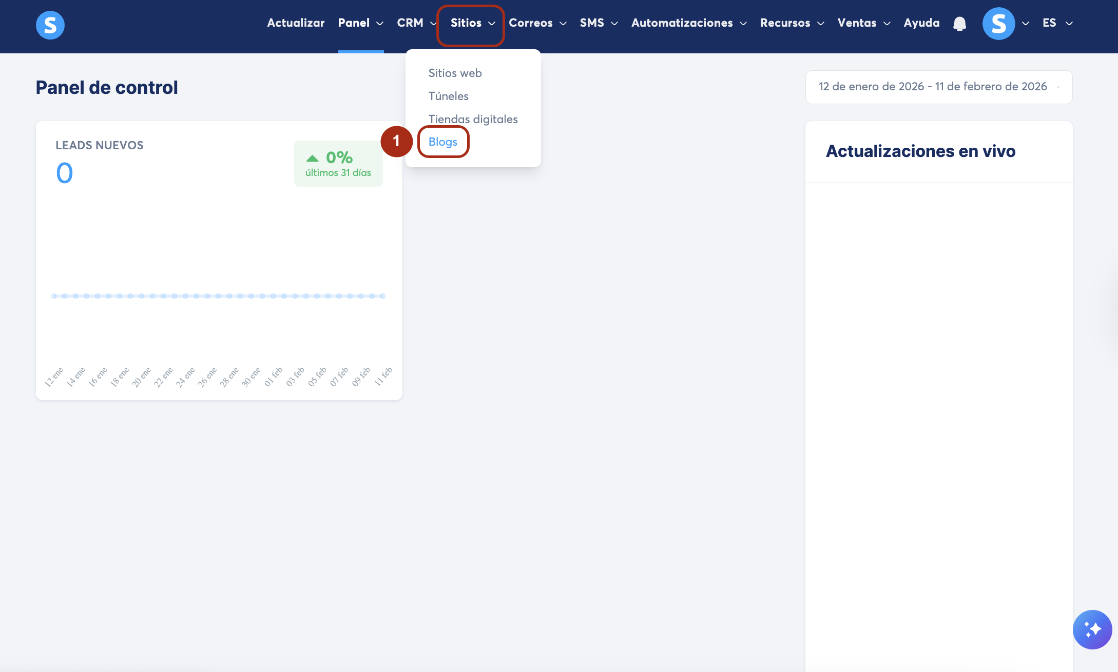Click the Actualizar link
This screenshot has height=672, width=1118.
coord(296,23)
